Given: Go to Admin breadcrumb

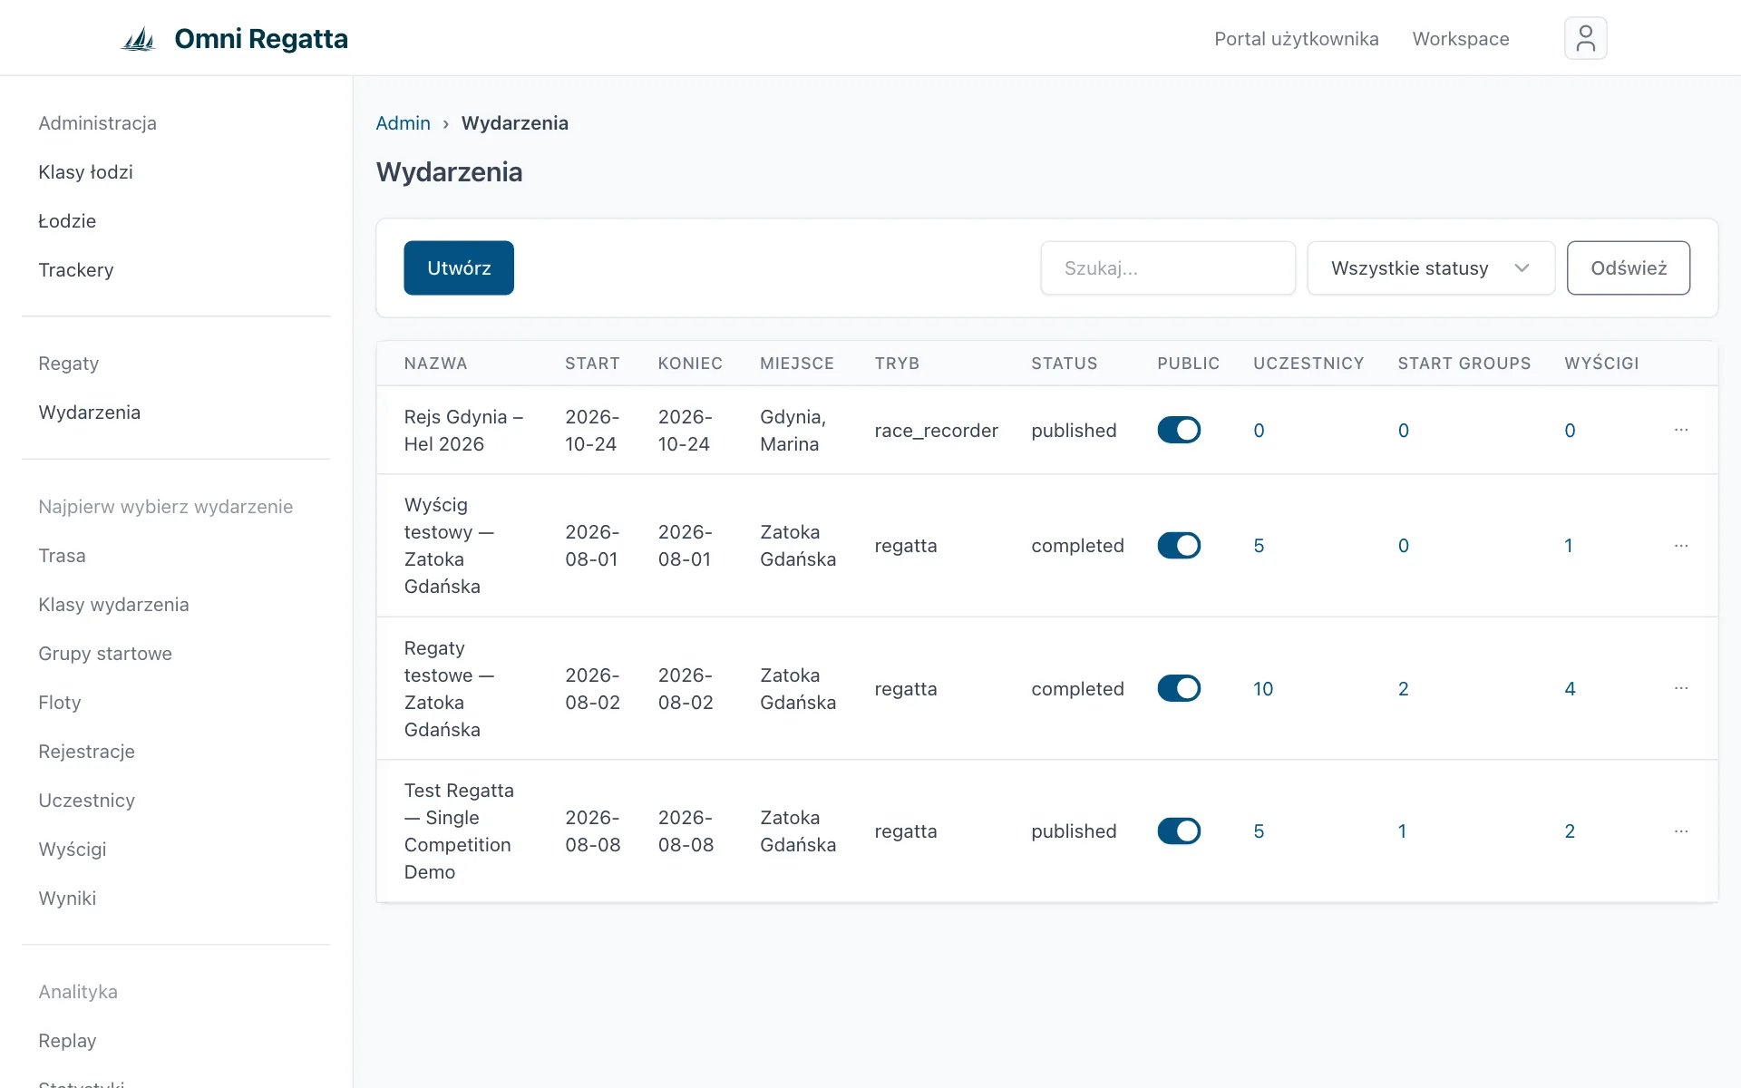Looking at the screenshot, I should [403, 123].
